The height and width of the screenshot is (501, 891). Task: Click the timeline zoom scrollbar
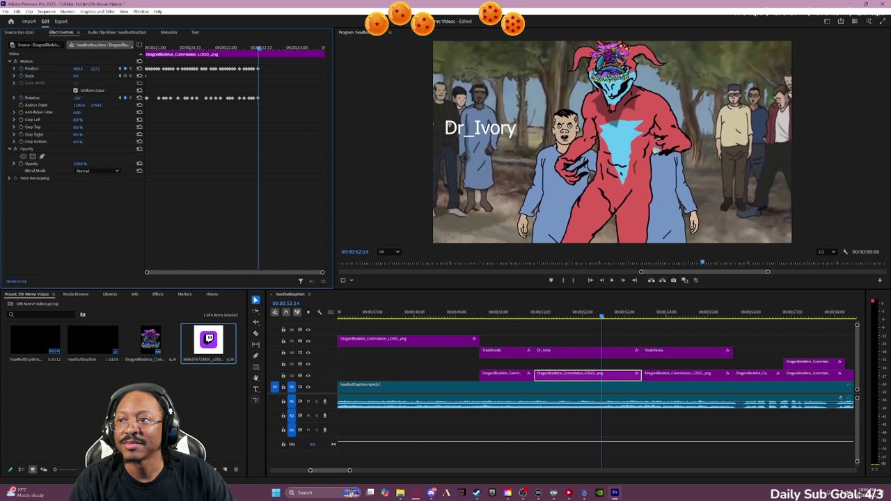(330, 470)
